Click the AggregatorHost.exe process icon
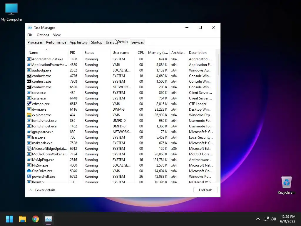 (29, 59)
